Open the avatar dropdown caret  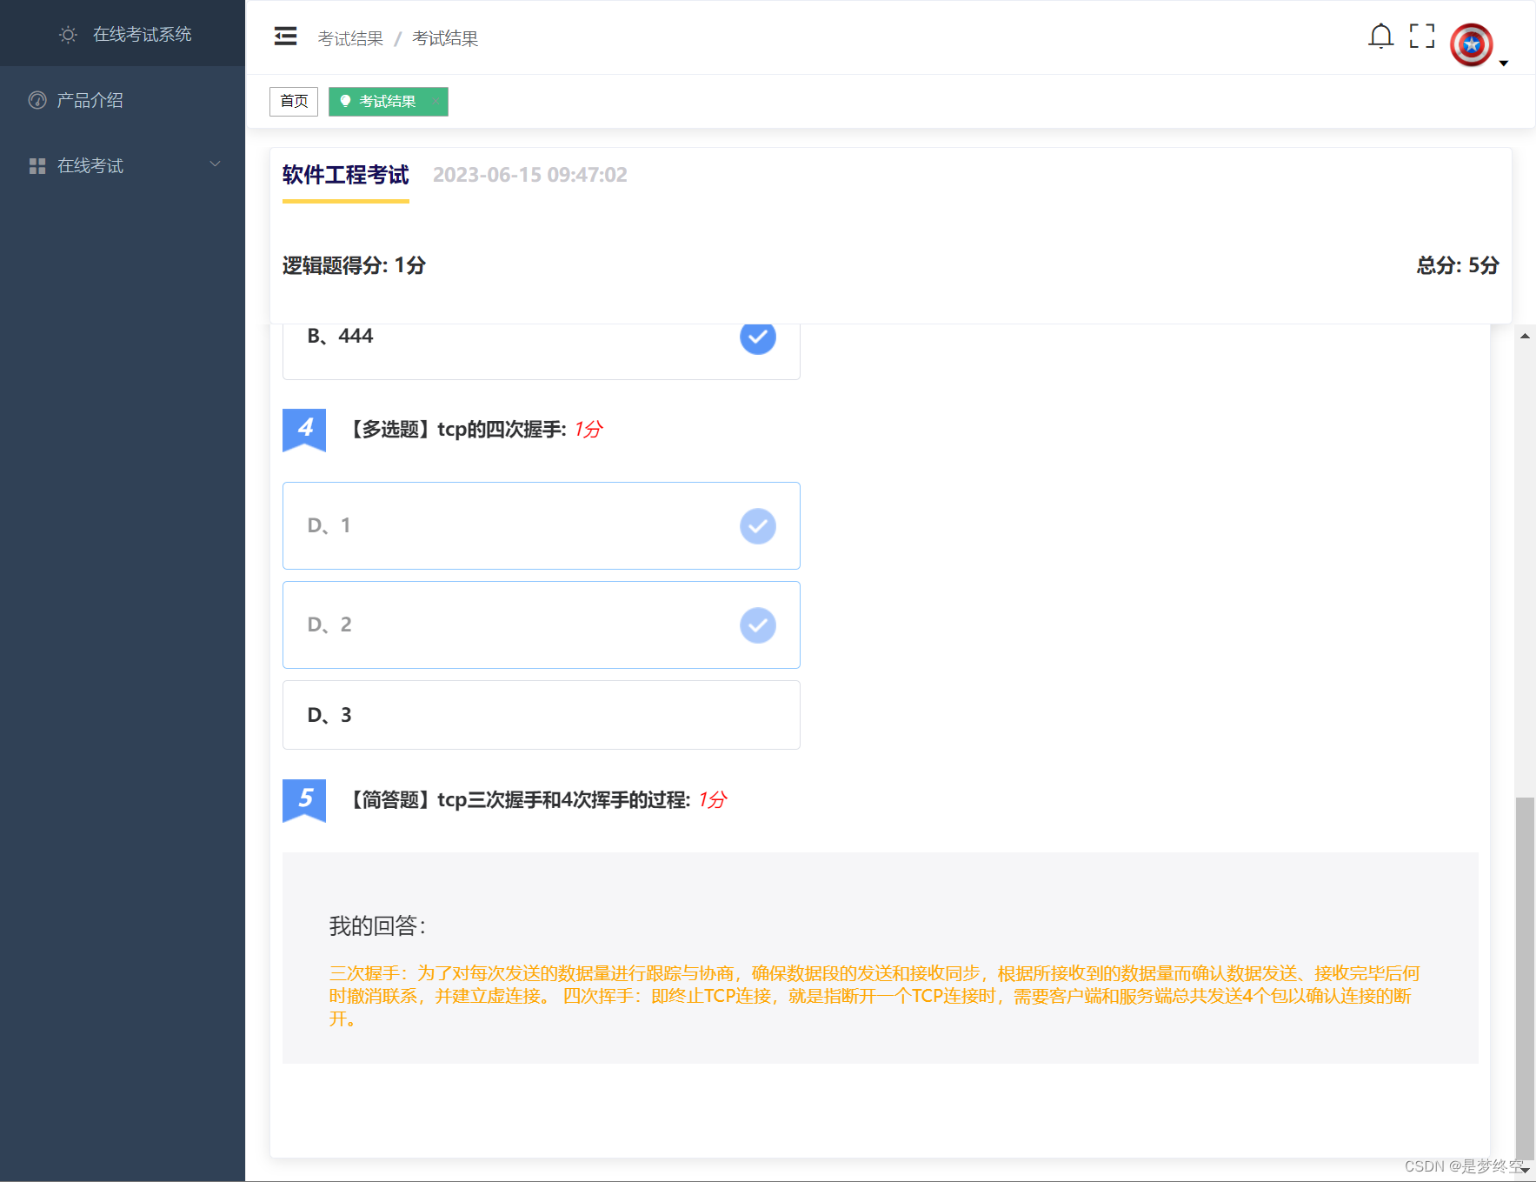(x=1503, y=64)
